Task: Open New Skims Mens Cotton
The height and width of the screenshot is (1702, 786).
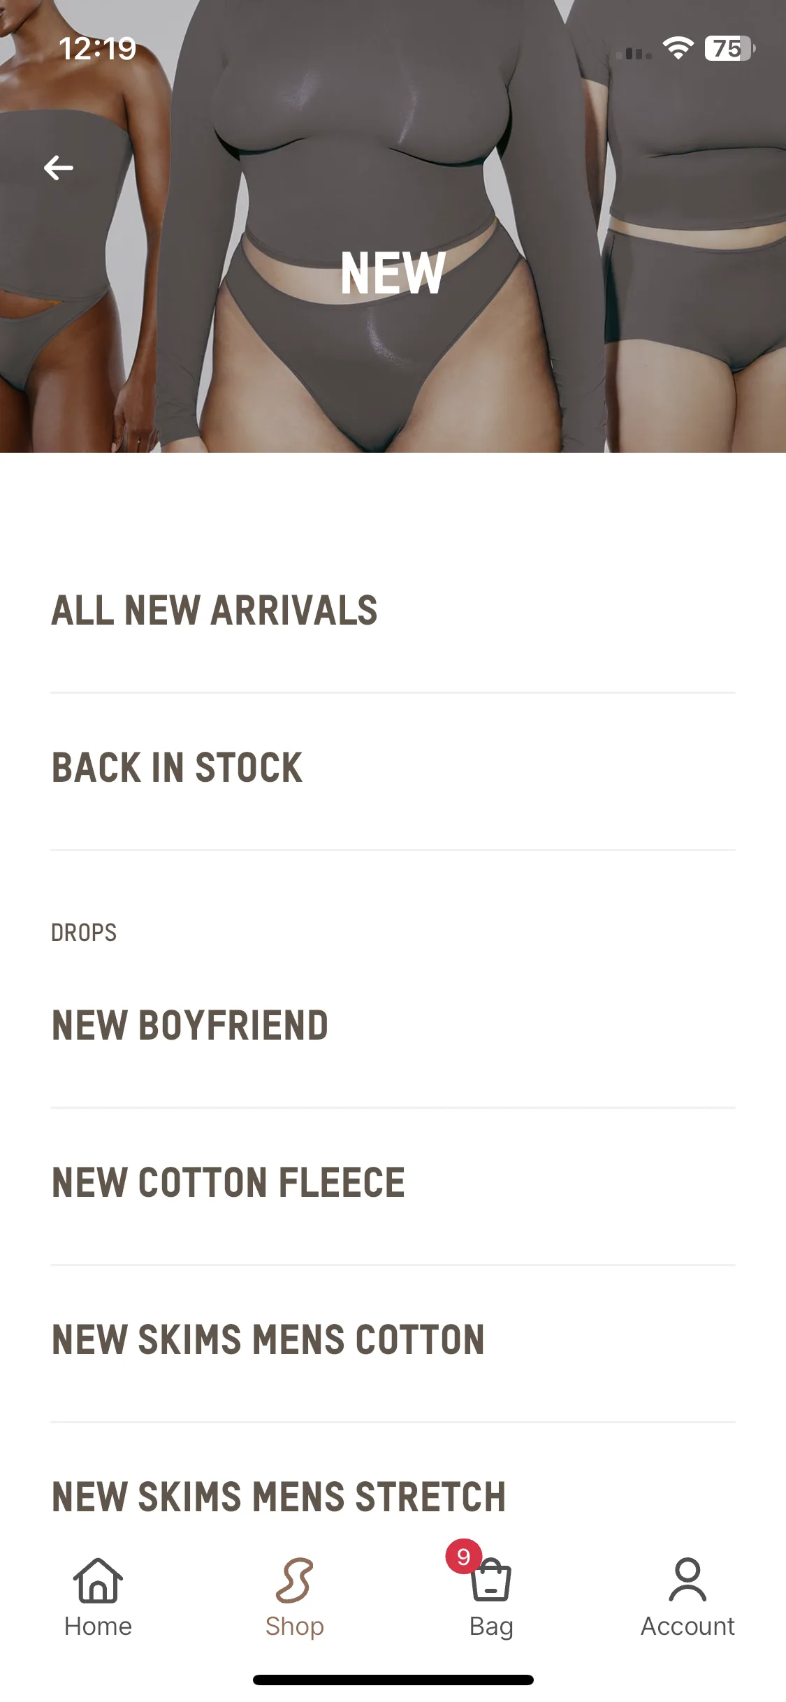Action: pos(393,1340)
